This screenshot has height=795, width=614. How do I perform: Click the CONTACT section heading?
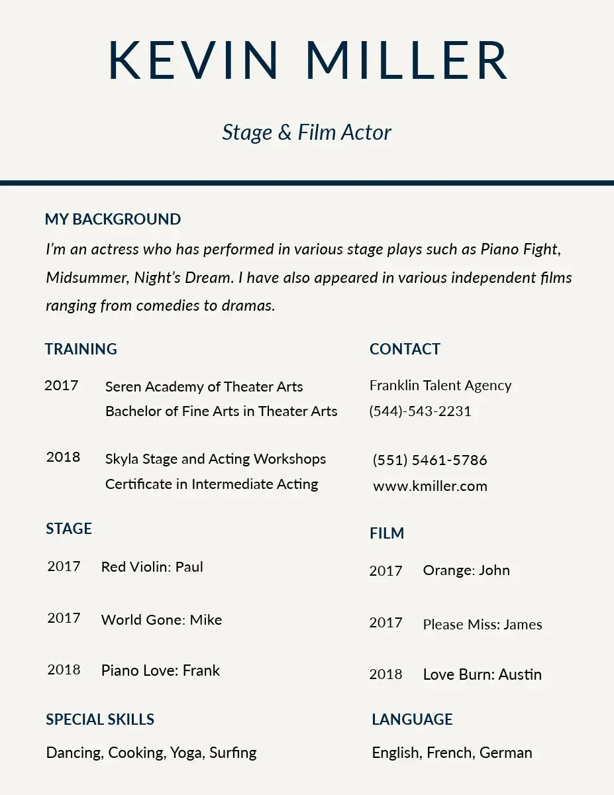tap(405, 349)
